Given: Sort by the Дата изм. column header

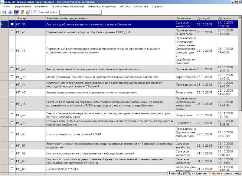Looking at the screenshot, I should 228,18.
